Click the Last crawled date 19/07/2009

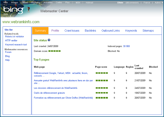140,93
